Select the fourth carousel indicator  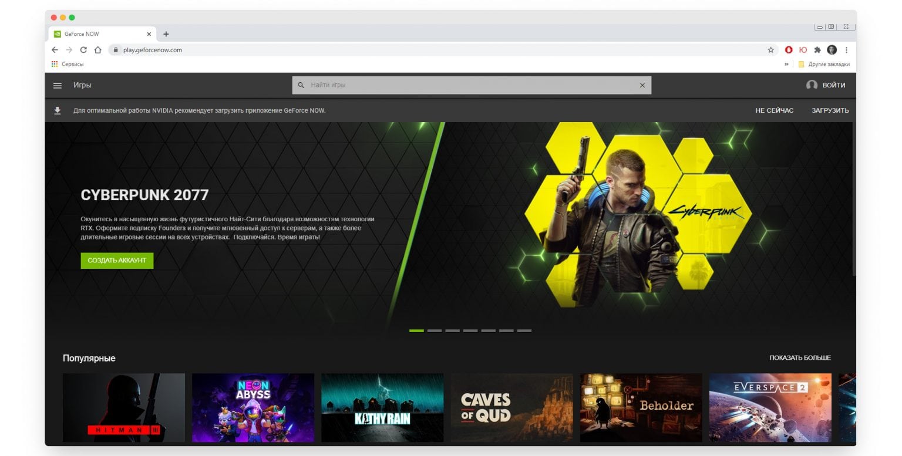pos(470,330)
